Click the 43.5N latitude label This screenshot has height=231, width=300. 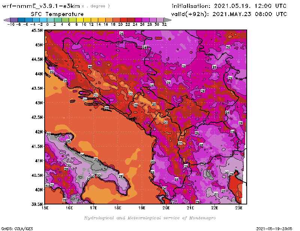37,88
